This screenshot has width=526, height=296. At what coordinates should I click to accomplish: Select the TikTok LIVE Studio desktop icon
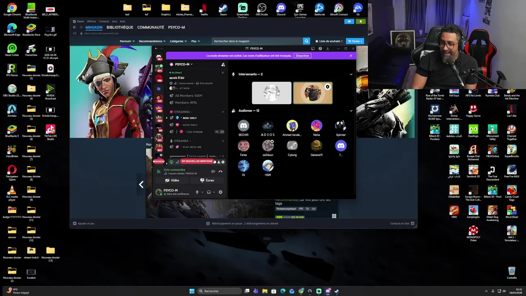(x=51, y=132)
